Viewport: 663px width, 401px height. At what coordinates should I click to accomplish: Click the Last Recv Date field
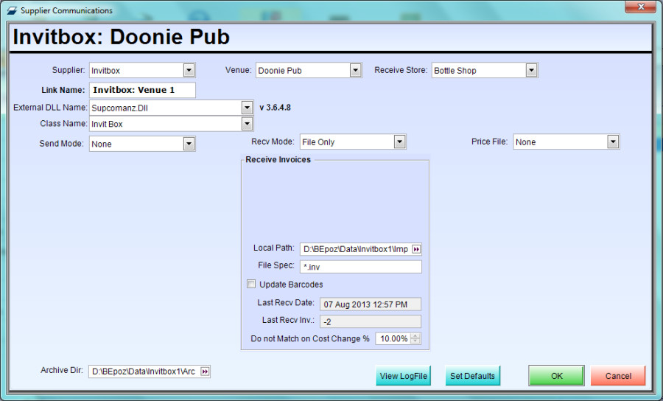(371, 304)
